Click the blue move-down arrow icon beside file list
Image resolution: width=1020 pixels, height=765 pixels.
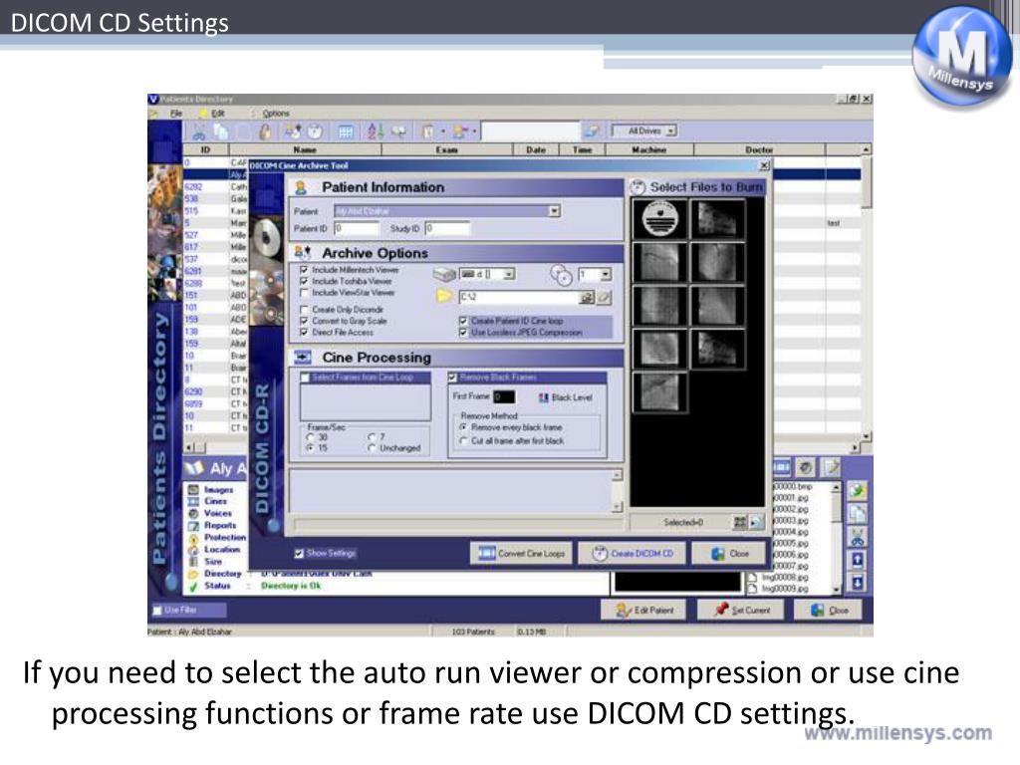(x=858, y=582)
